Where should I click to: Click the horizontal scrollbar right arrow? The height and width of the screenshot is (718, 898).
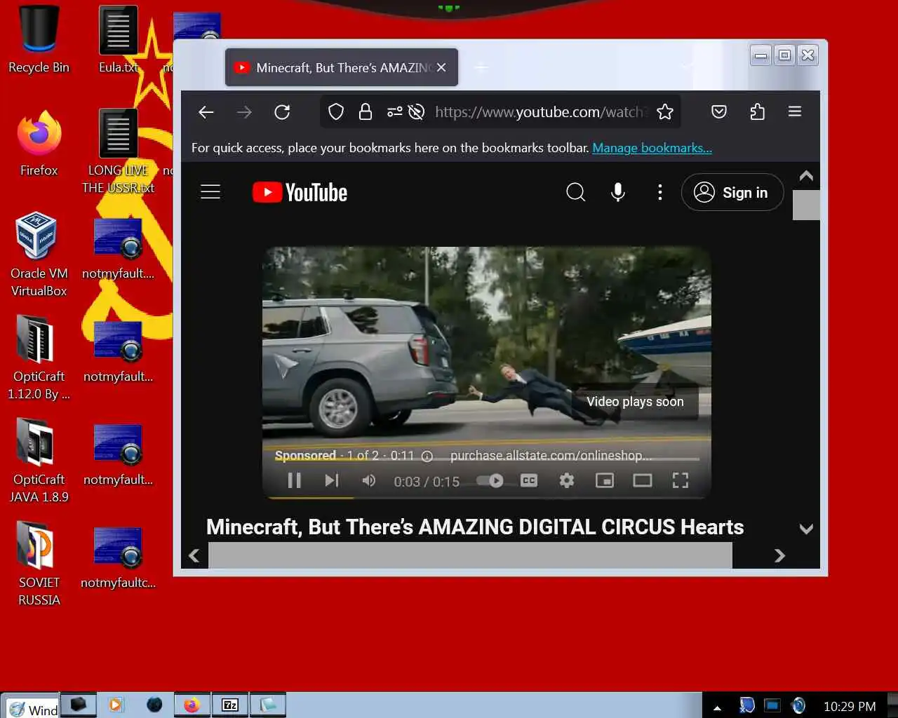(x=779, y=556)
